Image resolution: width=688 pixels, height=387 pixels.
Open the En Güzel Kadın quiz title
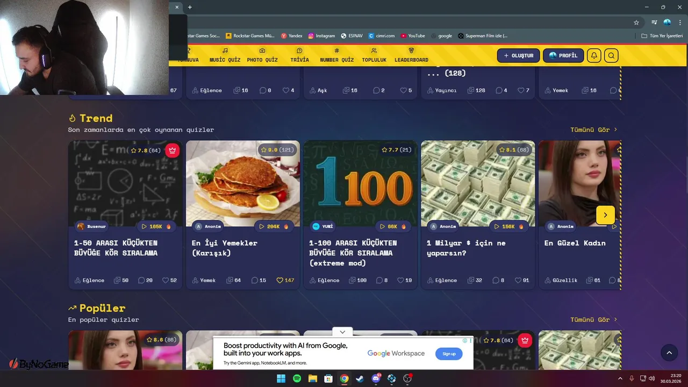[x=575, y=243]
